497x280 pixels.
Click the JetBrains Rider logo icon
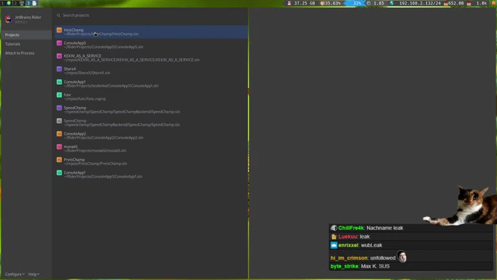(x=9, y=19)
